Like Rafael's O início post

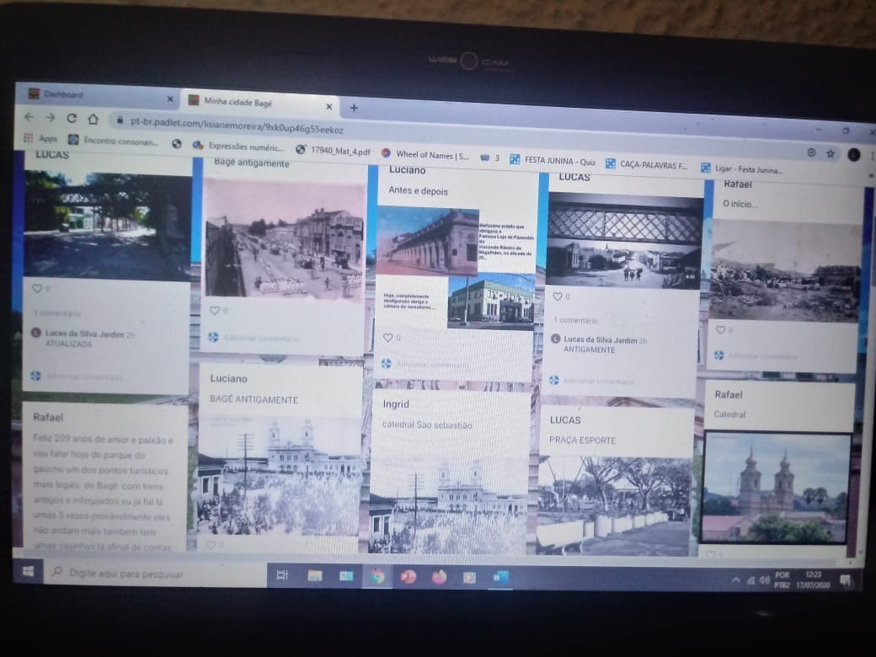pos(720,330)
